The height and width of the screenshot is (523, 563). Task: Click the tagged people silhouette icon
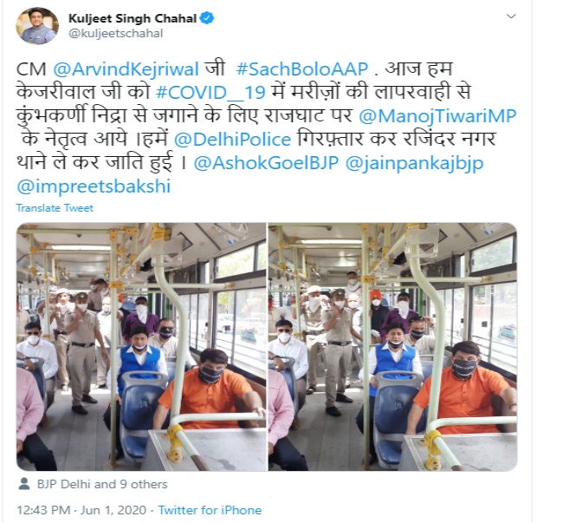click(x=24, y=483)
